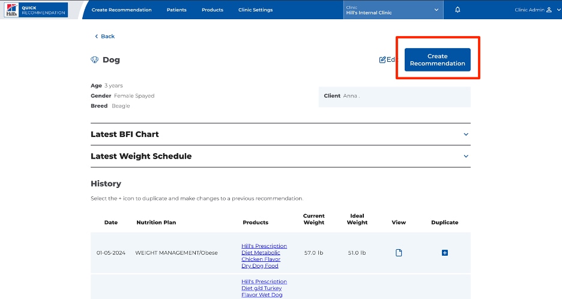Viewport: 562px width, 299px height.
Task: Click the Products column header
Action: [255, 222]
